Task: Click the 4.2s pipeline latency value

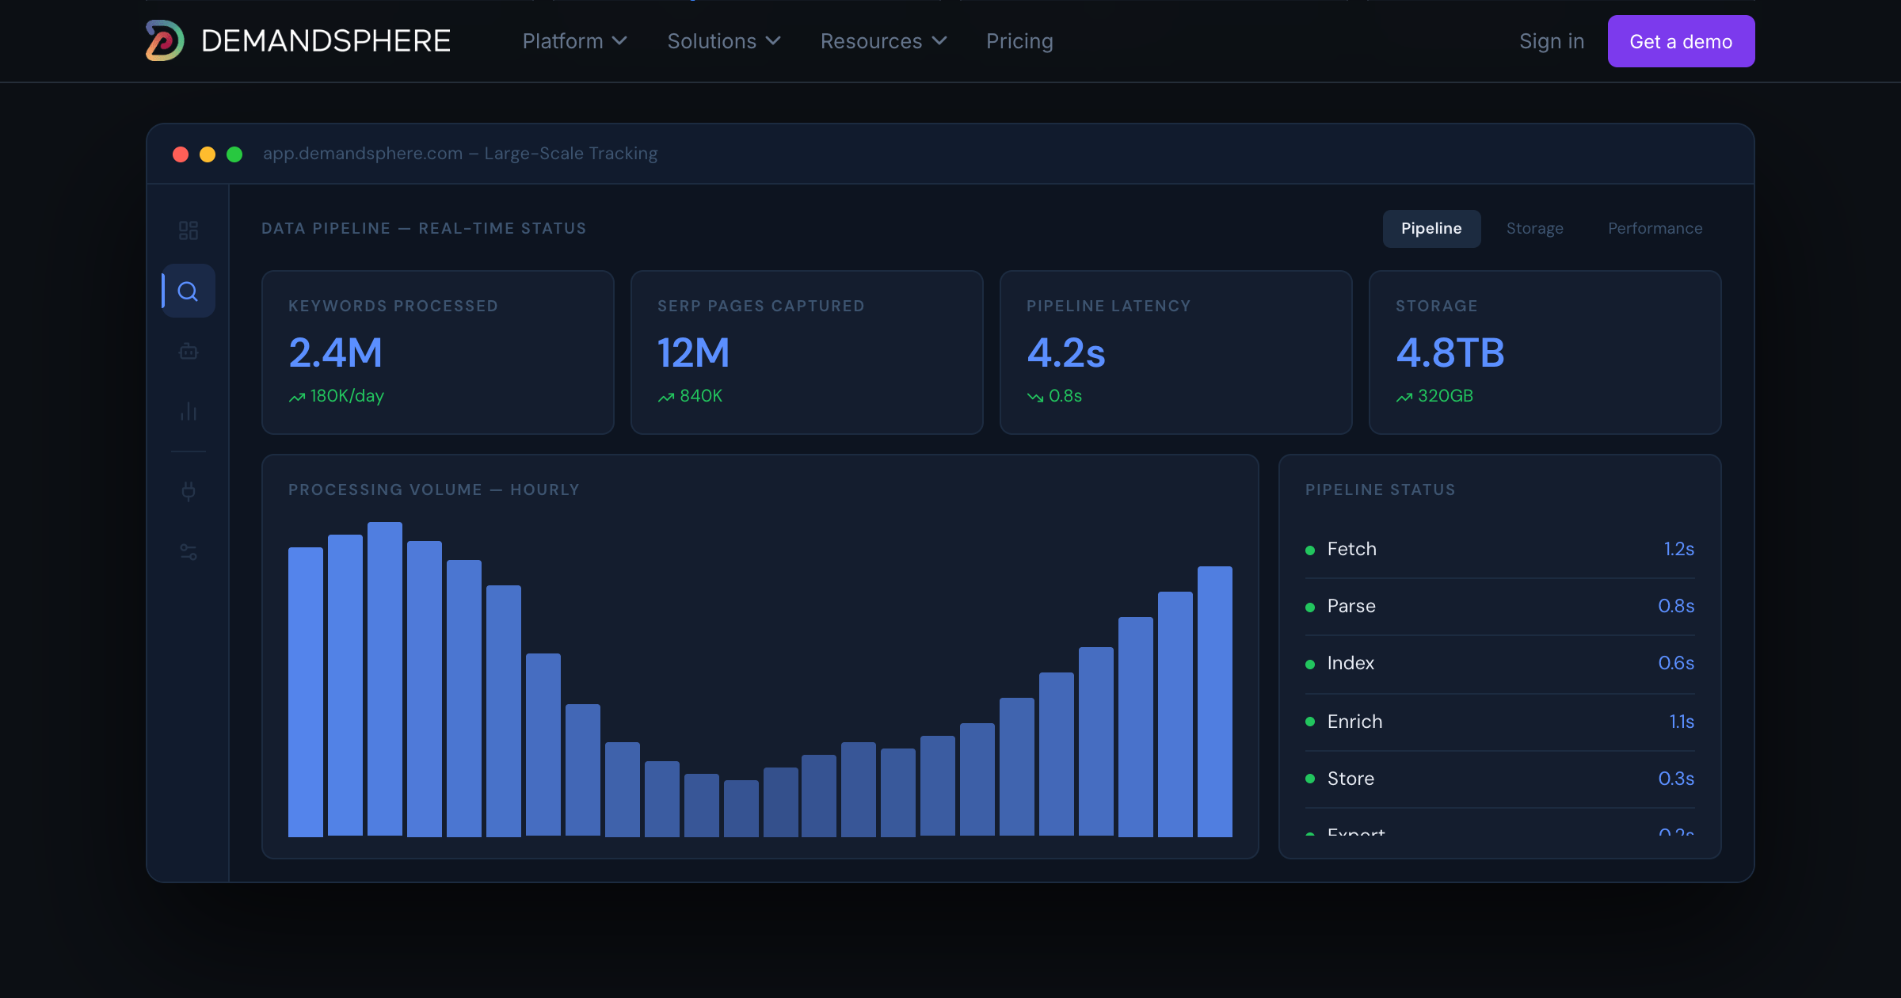Action: (1065, 352)
